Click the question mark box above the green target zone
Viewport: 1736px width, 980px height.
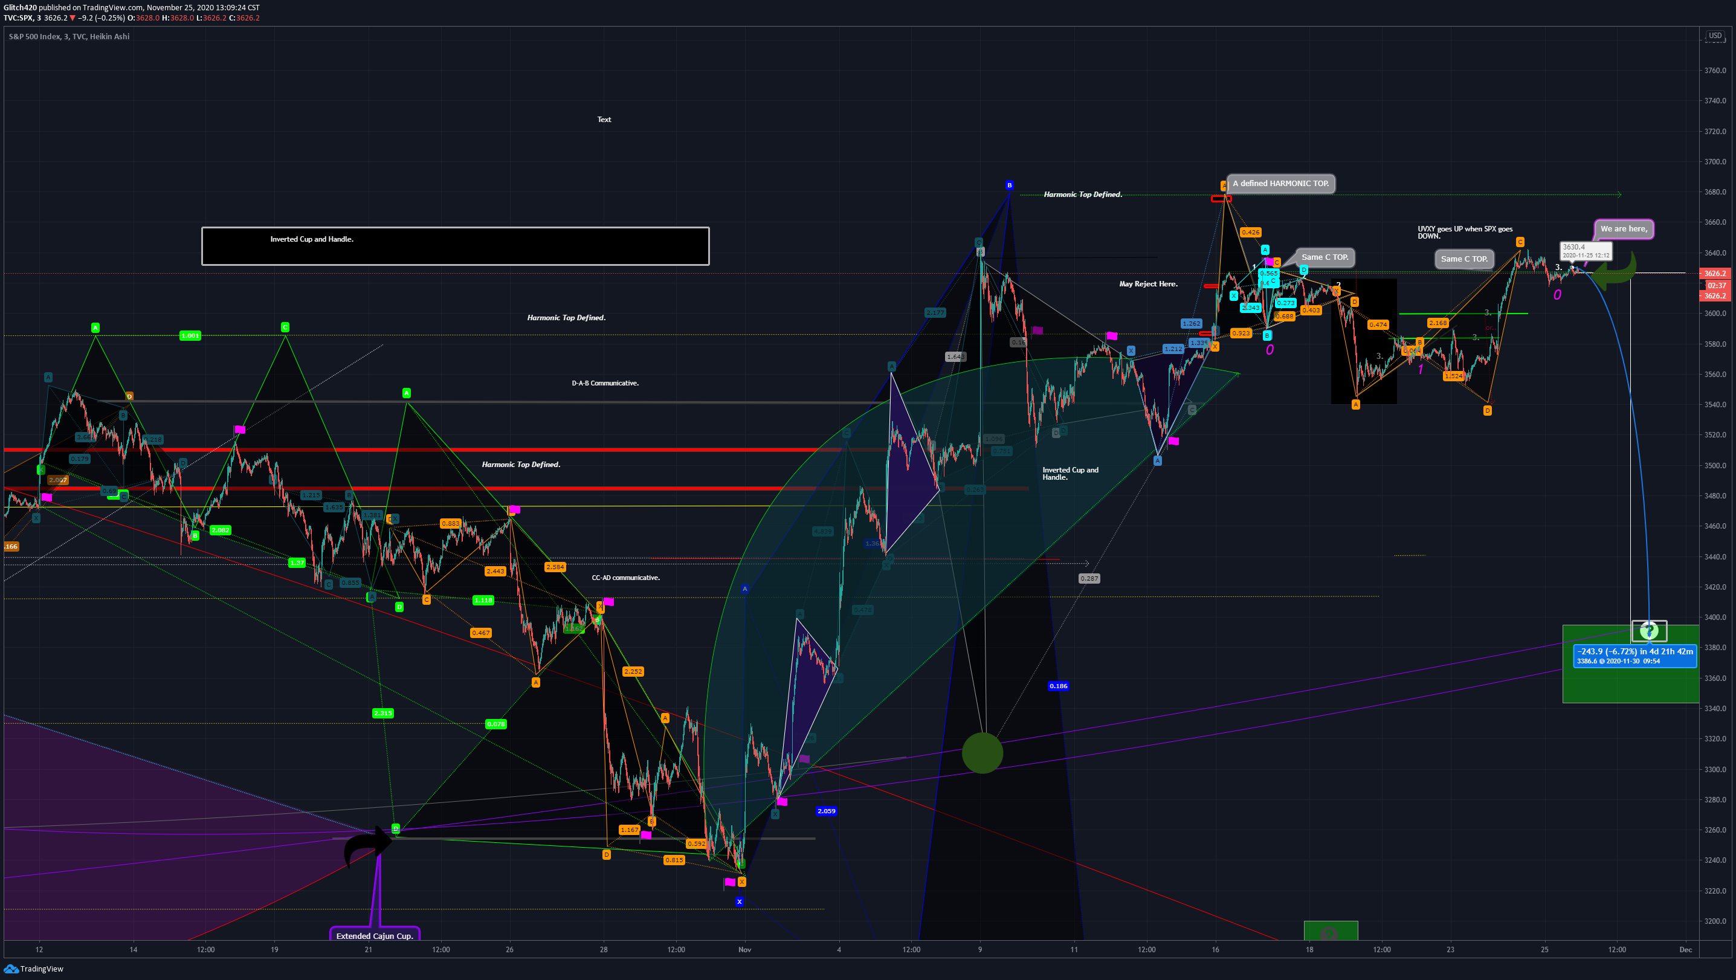1649,631
